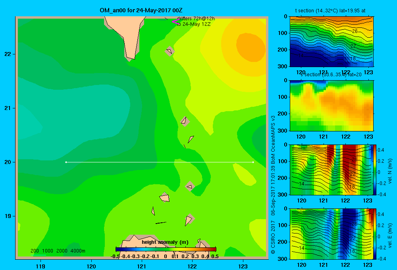Click the height anomaly color bar
This screenshot has height=270, width=397.
pyautogui.click(x=166, y=249)
